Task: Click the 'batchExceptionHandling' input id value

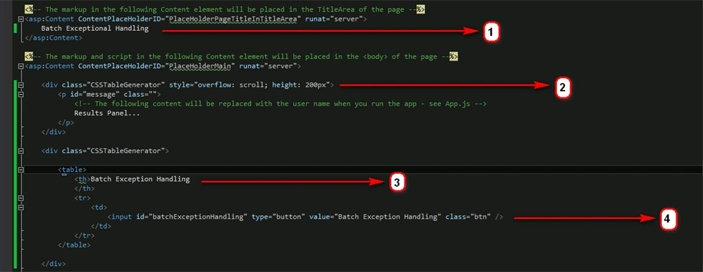Action: (x=198, y=217)
